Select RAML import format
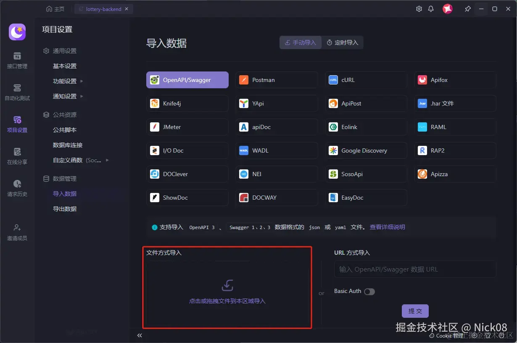Image resolution: width=517 pixels, height=343 pixels. [455, 127]
